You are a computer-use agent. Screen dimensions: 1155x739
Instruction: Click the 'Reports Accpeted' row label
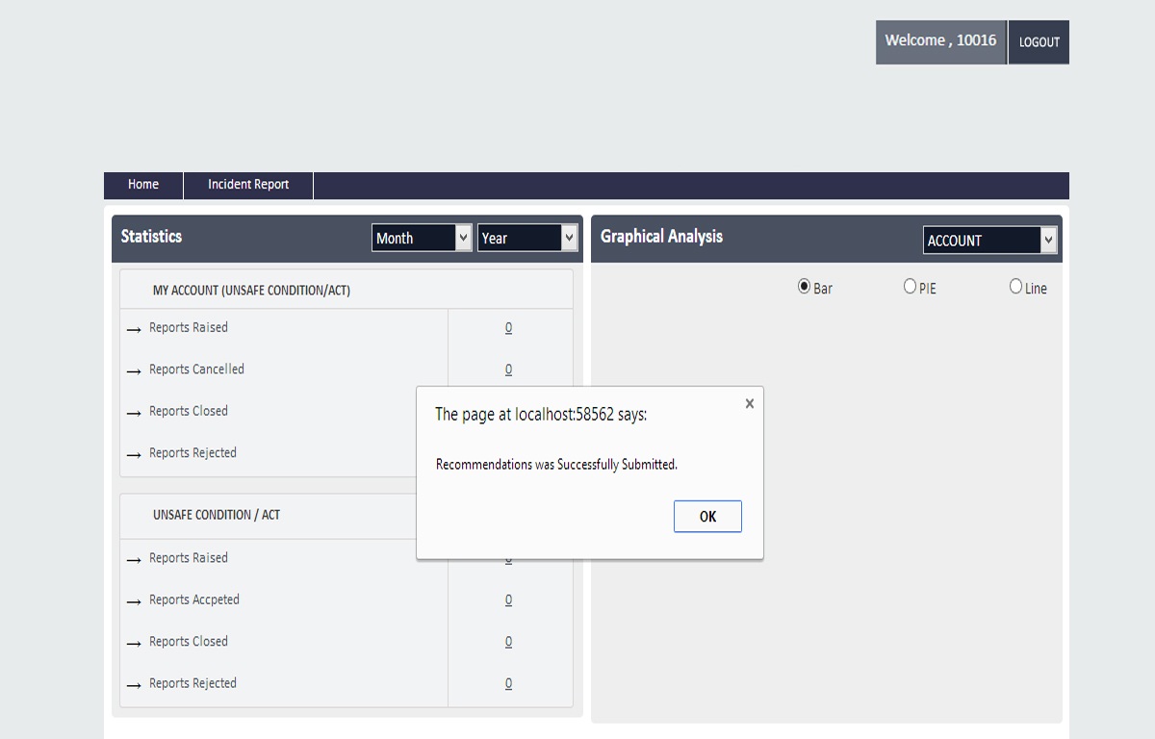click(194, 599)
